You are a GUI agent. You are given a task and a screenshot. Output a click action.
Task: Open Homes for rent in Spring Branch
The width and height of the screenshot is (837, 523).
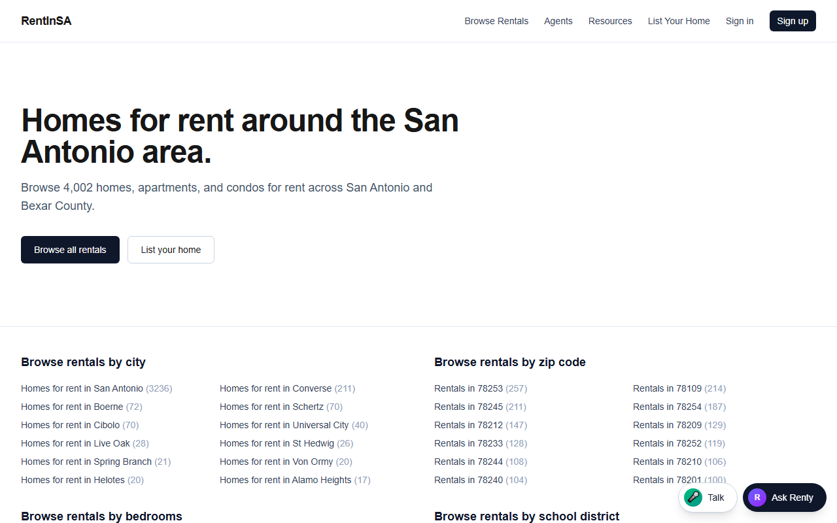coord(95,462)
